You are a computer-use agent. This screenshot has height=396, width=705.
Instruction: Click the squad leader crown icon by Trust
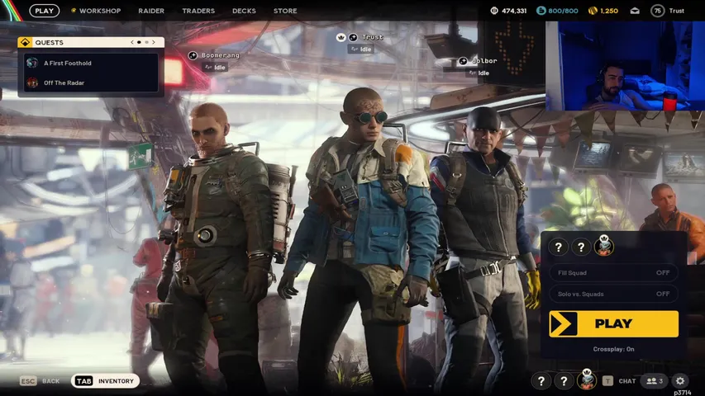pos(341,37)
